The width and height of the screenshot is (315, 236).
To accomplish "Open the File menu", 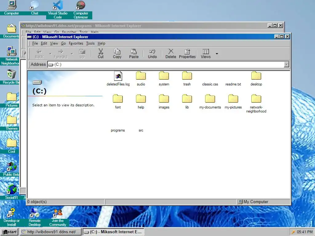I will pos(35,43).
